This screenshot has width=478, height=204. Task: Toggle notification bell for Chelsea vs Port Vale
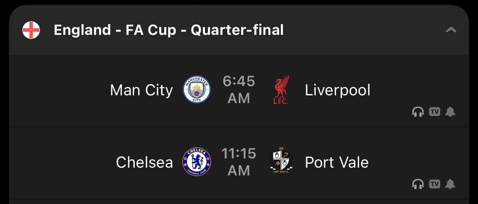click(450, 184)
